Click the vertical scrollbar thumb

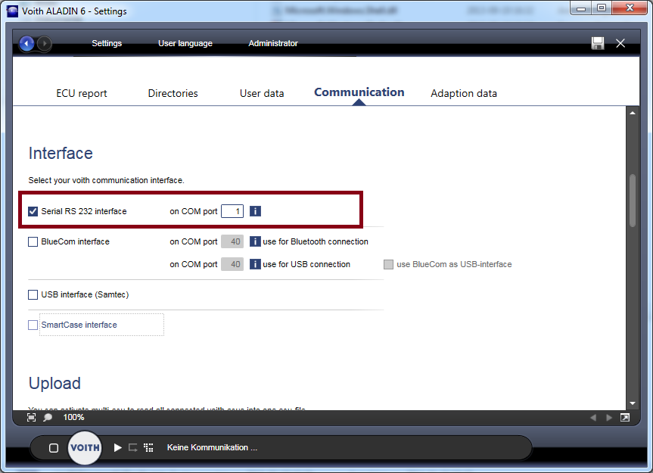click(x=633, y=201)
